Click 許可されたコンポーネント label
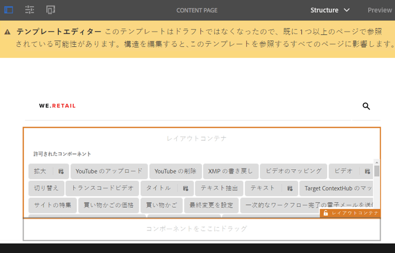This screenshot has width=395, height=253. pyautogui.click(x=62, y=154)
